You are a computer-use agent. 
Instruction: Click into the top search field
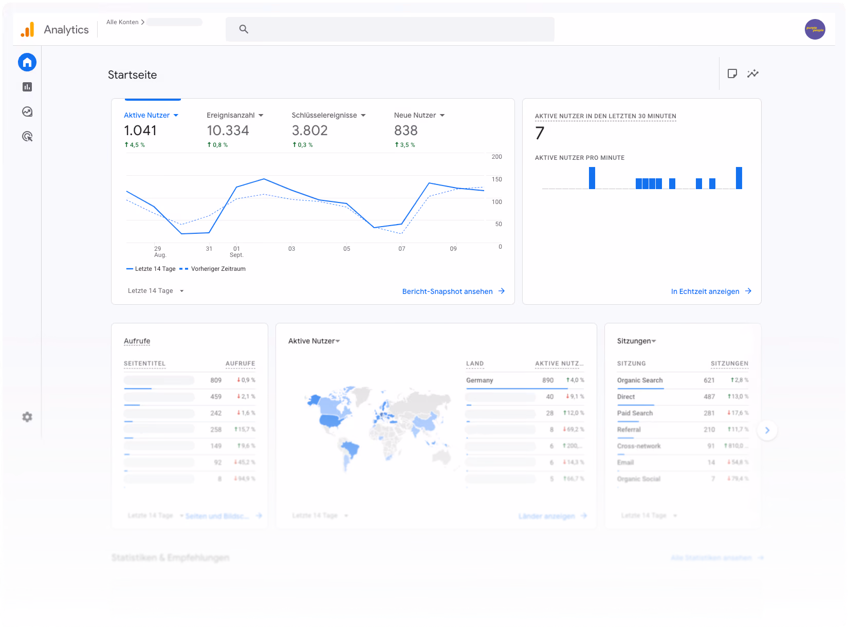tap(390, 29)
